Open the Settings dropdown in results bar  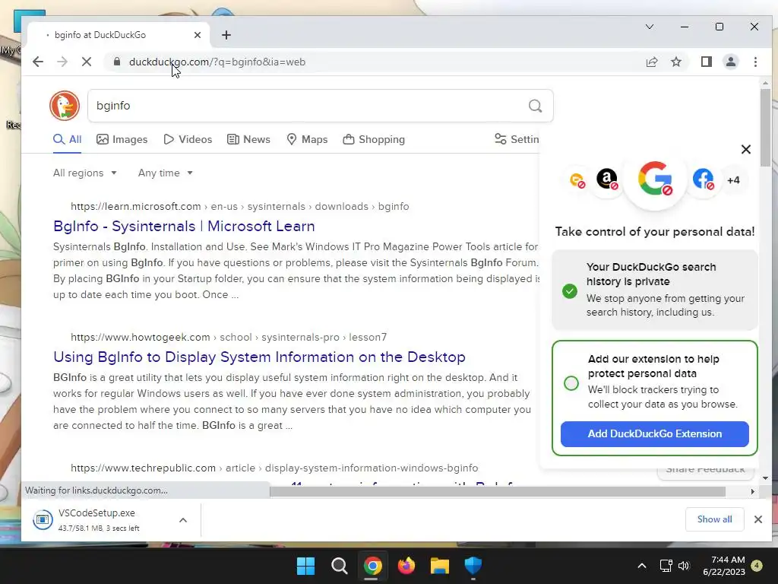[x=517, y=140]
